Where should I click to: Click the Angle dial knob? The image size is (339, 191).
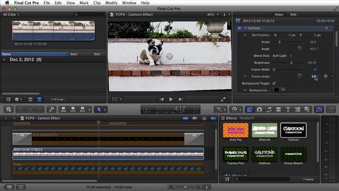[299, 49]
